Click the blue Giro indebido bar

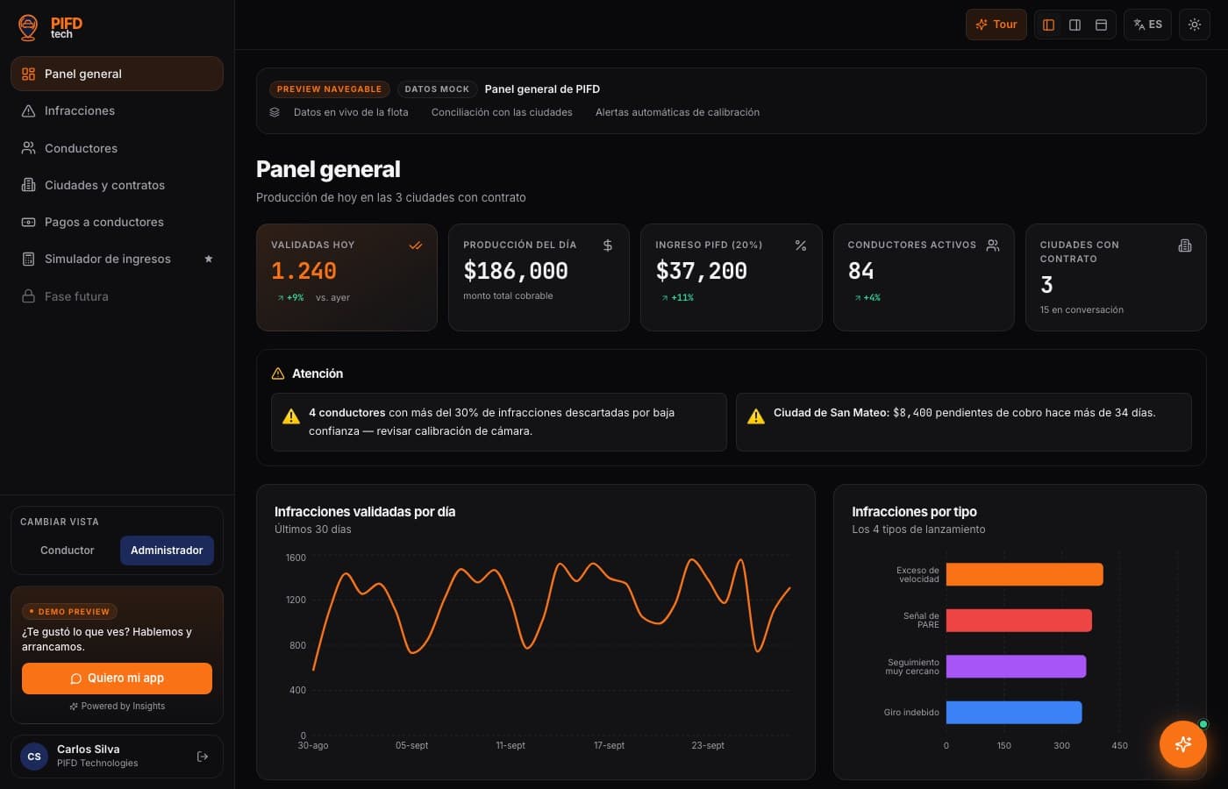click(x=1014, y=712)
